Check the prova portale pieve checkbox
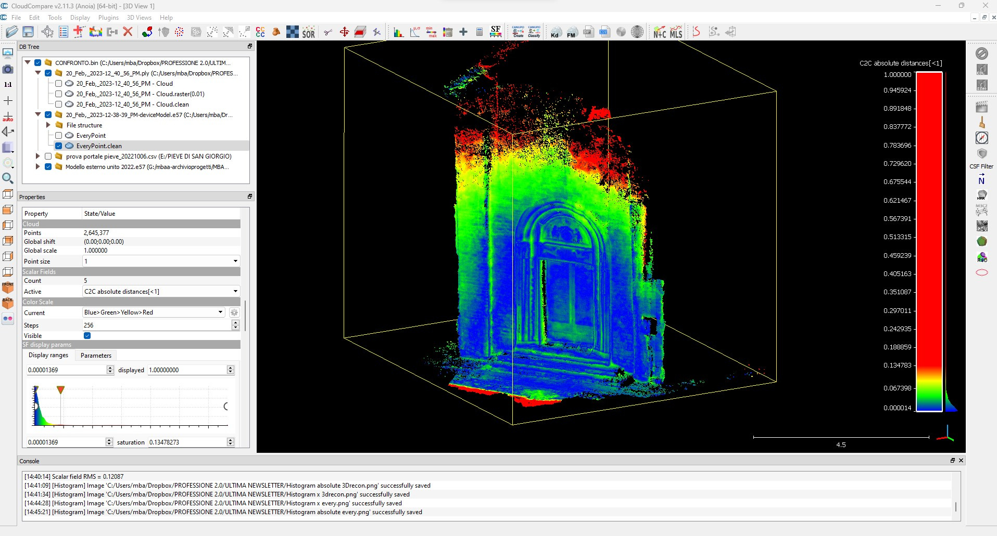 [x=48, y=156]
